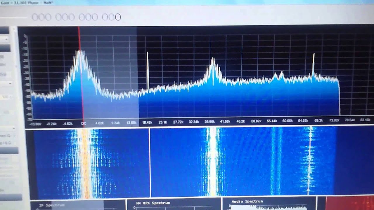Click the DC label on the frequency axis
This screenshot has height=210, width=374.
click(84, 123)
